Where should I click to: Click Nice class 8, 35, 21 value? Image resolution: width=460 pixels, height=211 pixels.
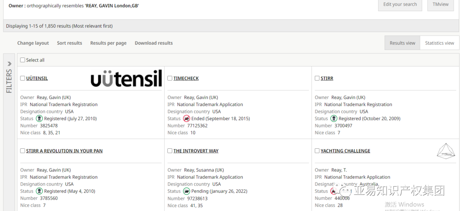(x=52, y=133)
